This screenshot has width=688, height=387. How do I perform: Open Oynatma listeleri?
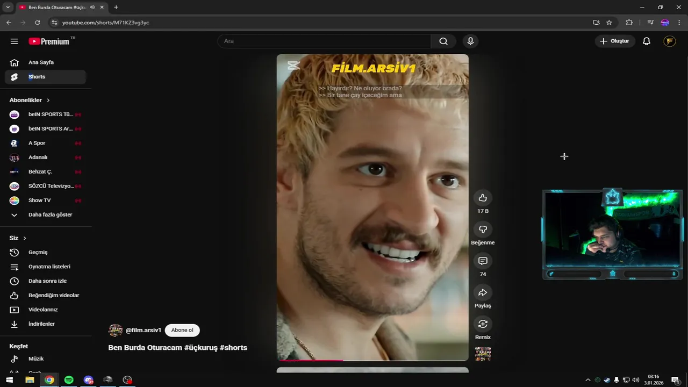pos(46,267)
